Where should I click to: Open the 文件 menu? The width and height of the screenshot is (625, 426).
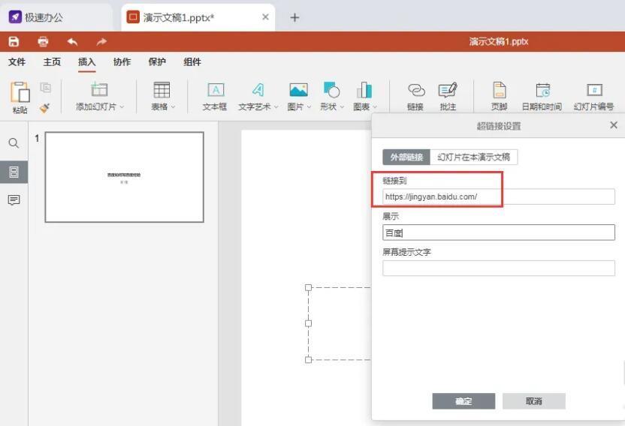click(17, 62)
